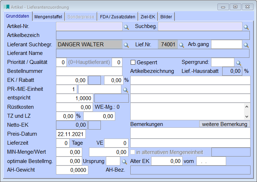The height and width of the screenshot is (182, 257).
Task: Enable the Gesperrt checkbox
Action: point(133,62)
